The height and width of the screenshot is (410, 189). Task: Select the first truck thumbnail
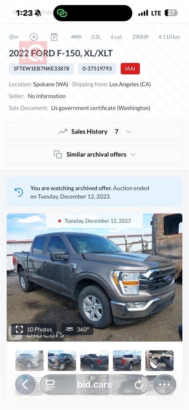coord(29,360)
